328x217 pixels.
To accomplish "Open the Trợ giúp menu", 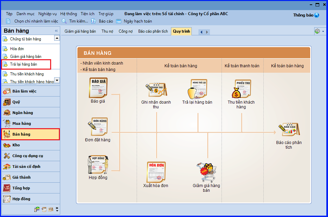I will click(106, 14).
